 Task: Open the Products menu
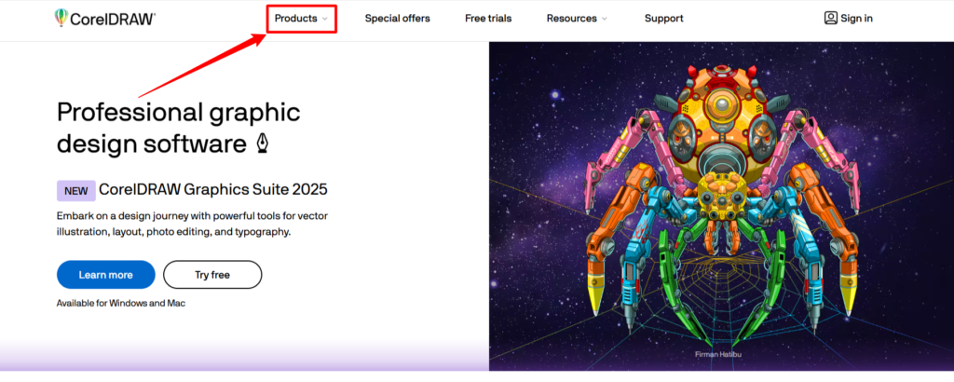pos(295,19)
